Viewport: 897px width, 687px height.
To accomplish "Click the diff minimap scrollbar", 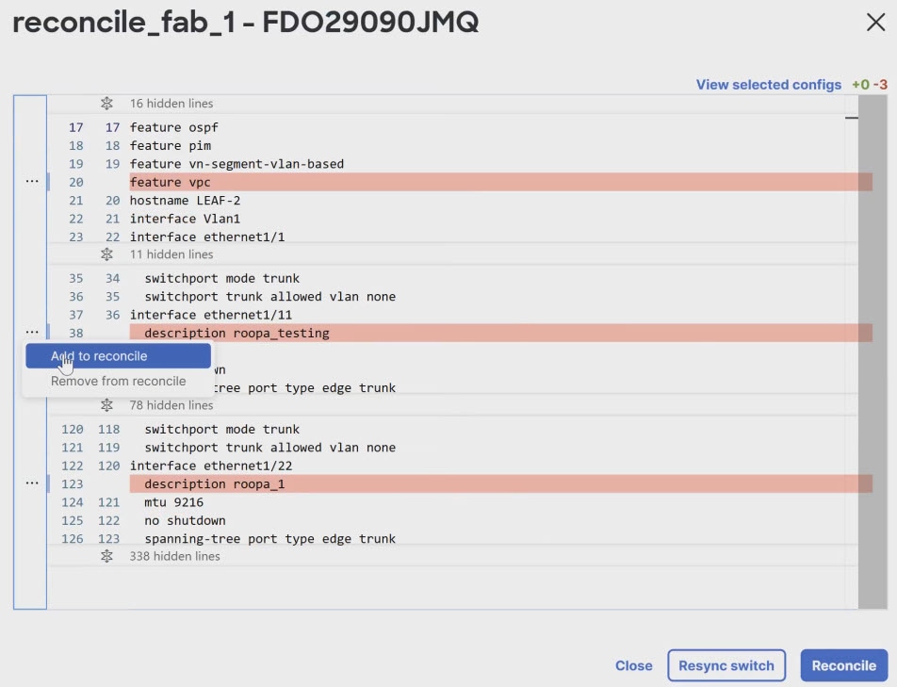I will [x=872, y=349].
